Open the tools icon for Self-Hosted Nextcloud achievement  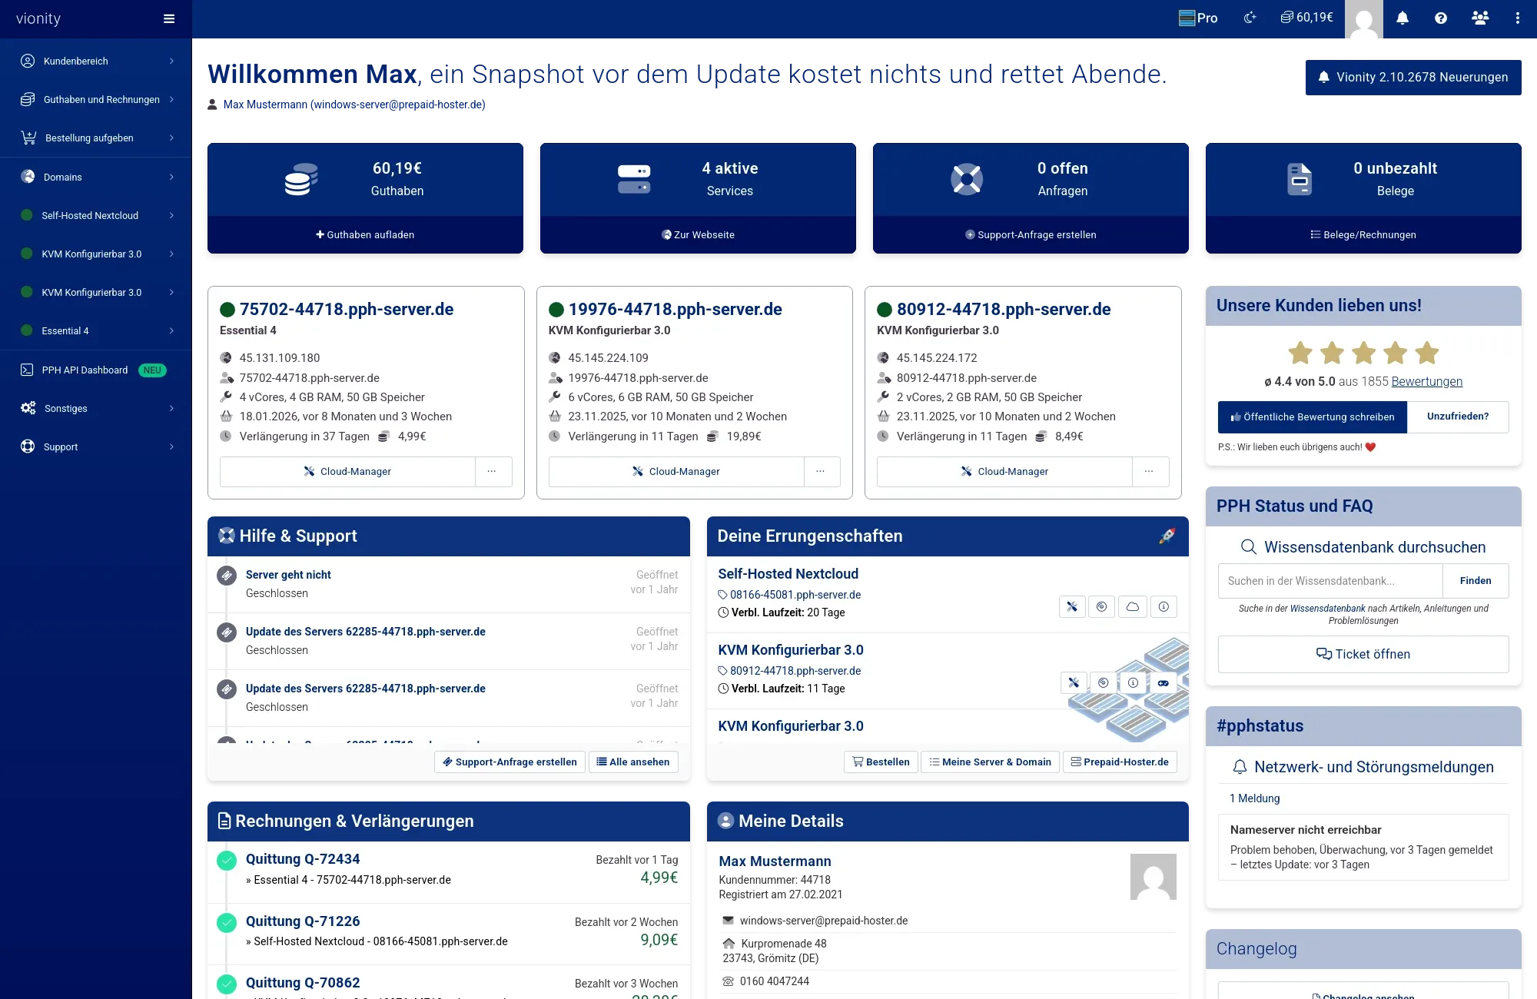(1072, 607)
